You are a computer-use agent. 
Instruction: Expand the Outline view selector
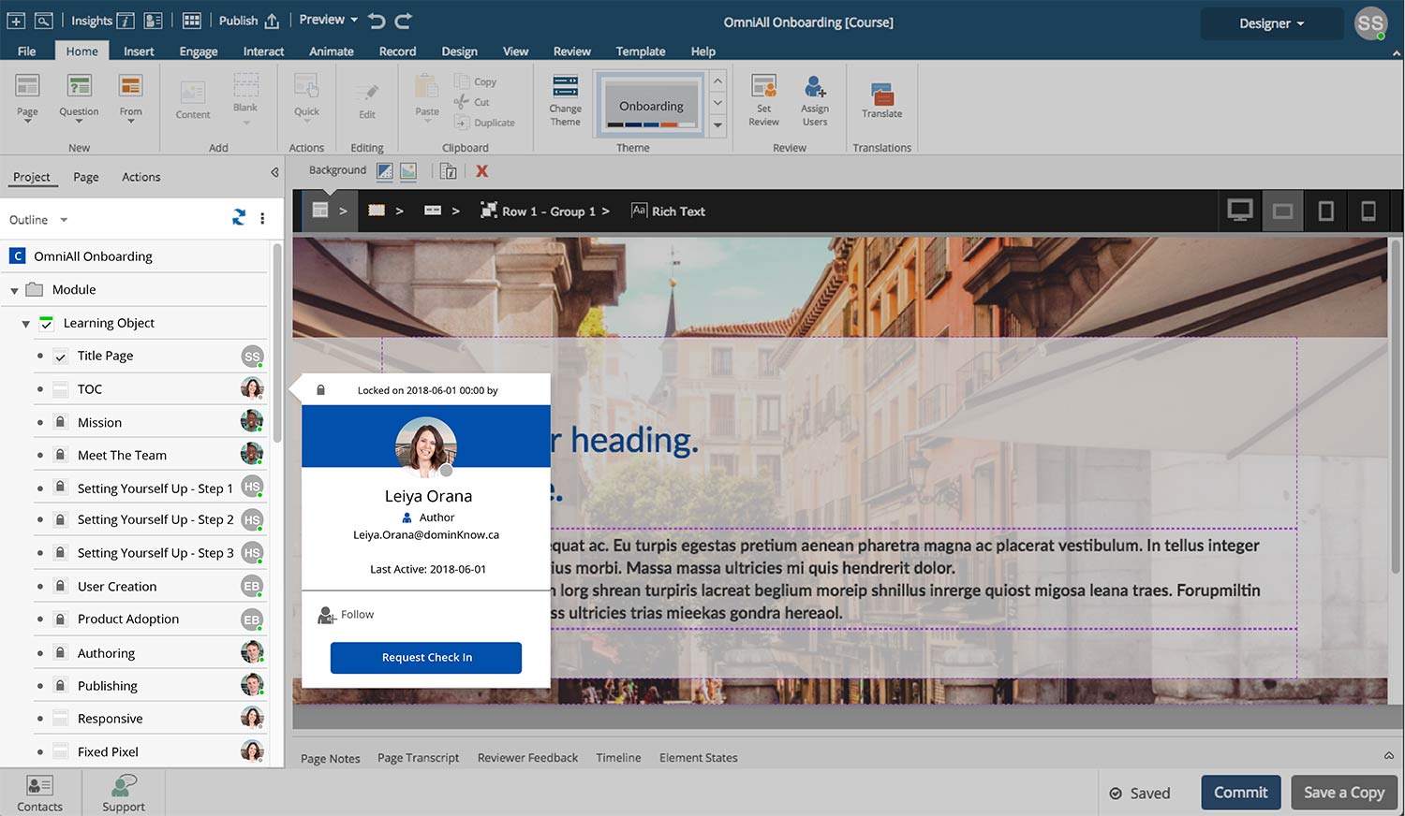(63, 219)
